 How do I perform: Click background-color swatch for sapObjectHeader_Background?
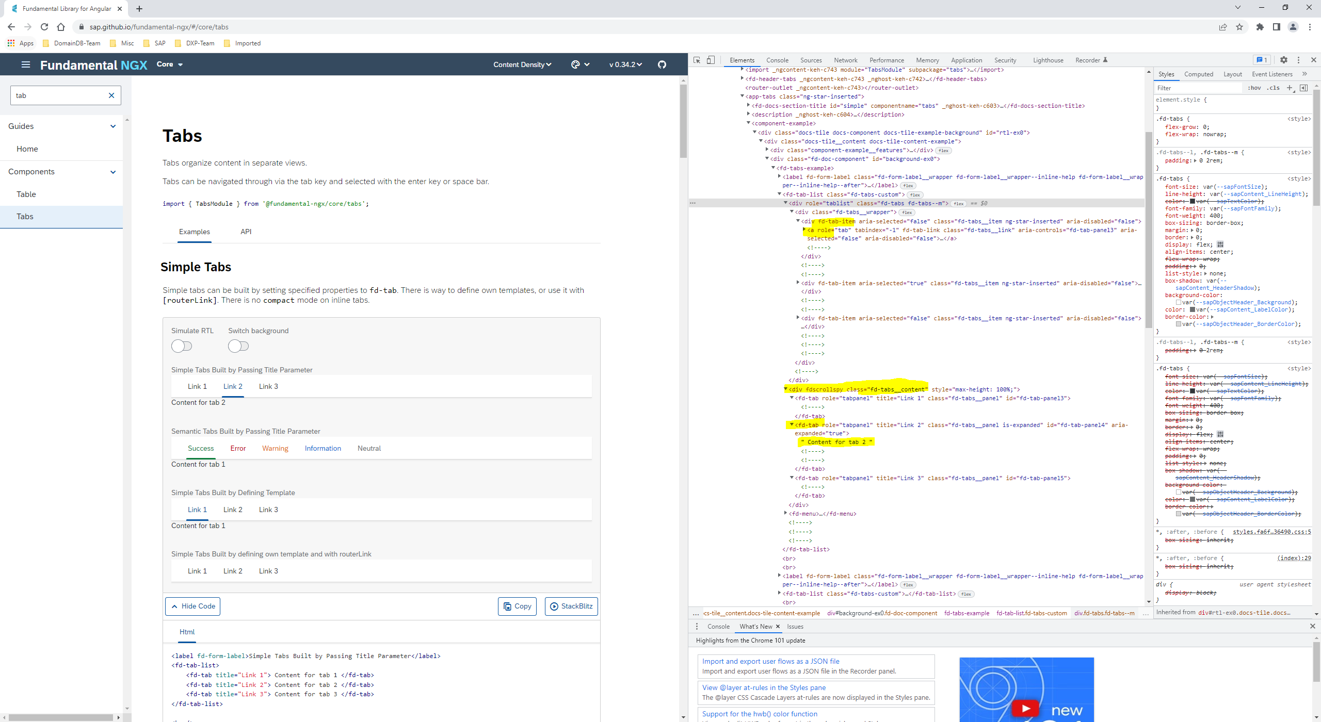(x=1179, y=302)
